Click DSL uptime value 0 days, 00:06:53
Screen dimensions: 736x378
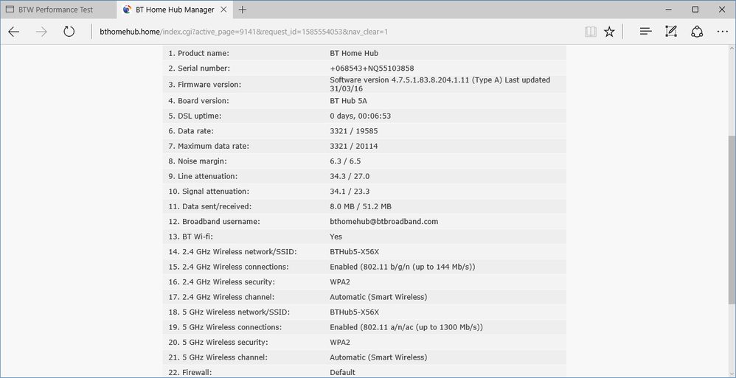pyautogui.click(x=361, y=116)
